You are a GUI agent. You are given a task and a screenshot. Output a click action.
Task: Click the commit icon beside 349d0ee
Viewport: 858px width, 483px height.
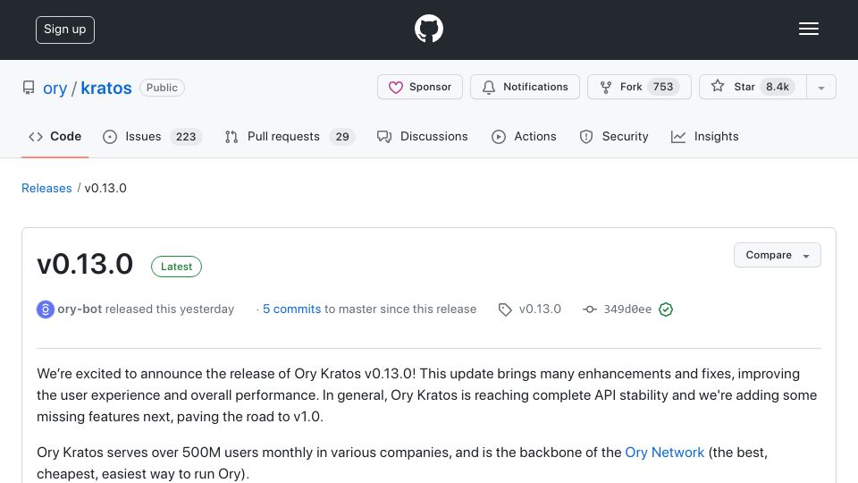click(x=589, y=309)
